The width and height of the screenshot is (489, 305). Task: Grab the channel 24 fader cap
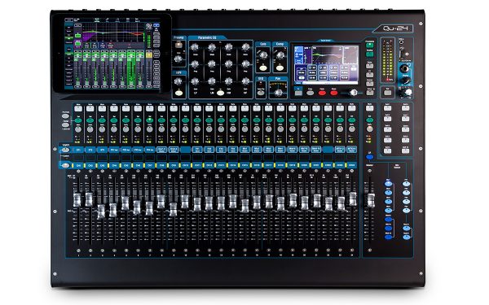(x=353, y=199)
